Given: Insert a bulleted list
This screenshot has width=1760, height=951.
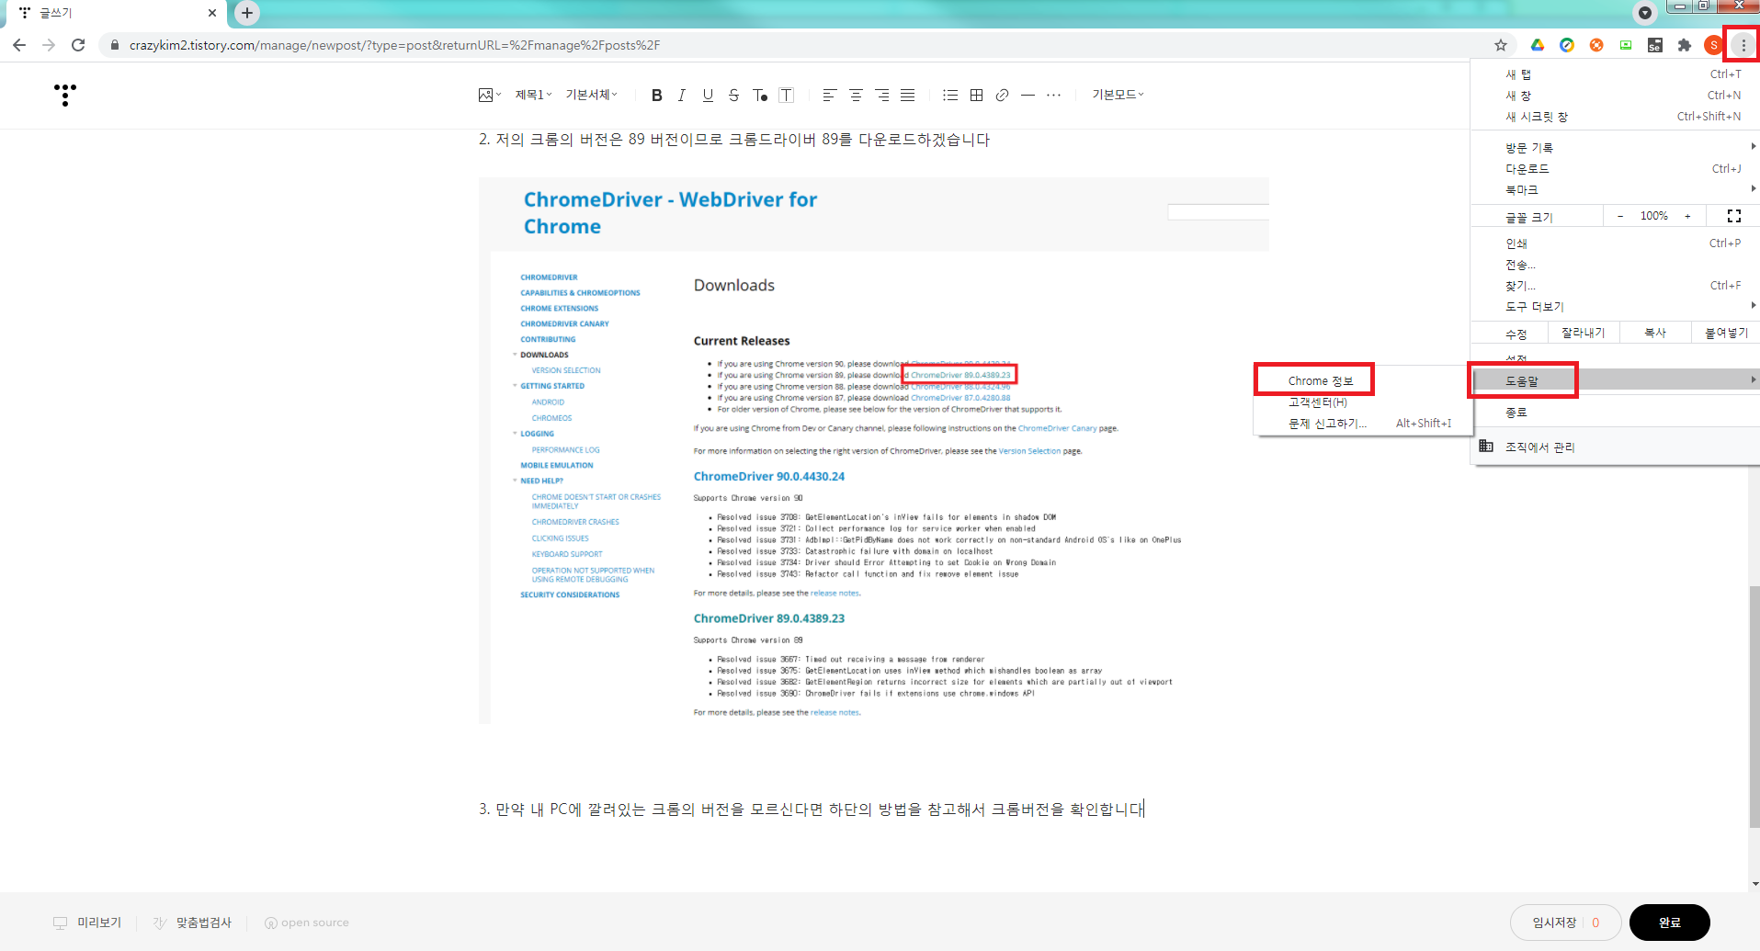Looking at the screenshot, I should click(950, 95).
